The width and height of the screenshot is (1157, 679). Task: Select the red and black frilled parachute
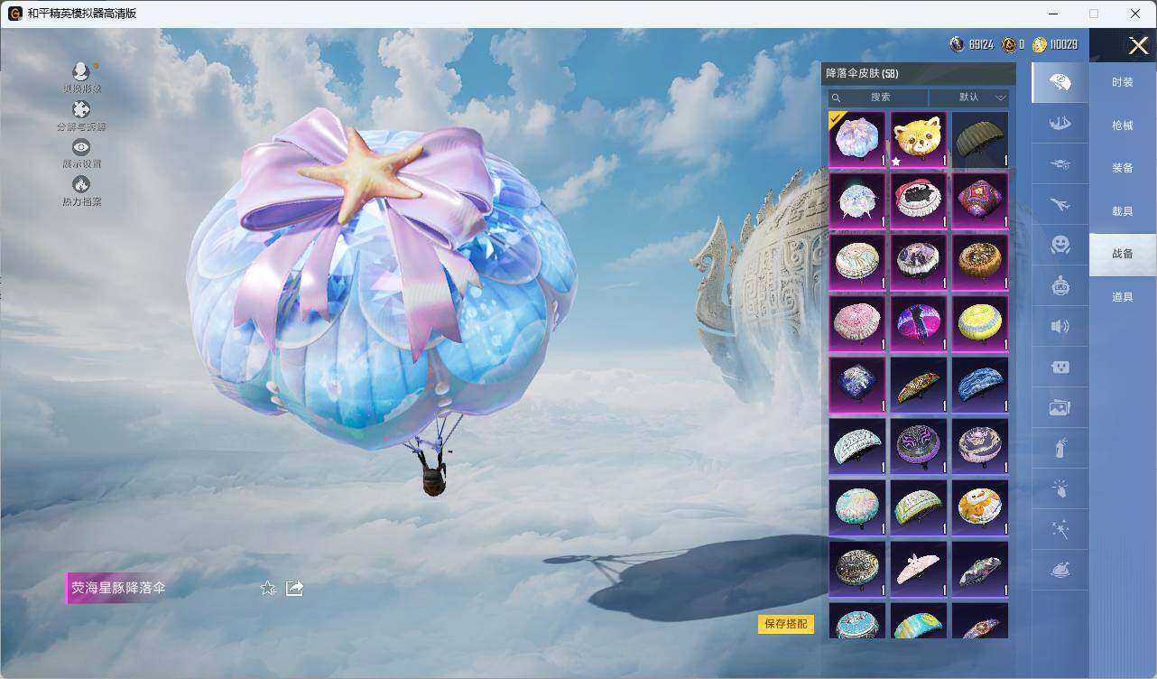click(919, 200)
